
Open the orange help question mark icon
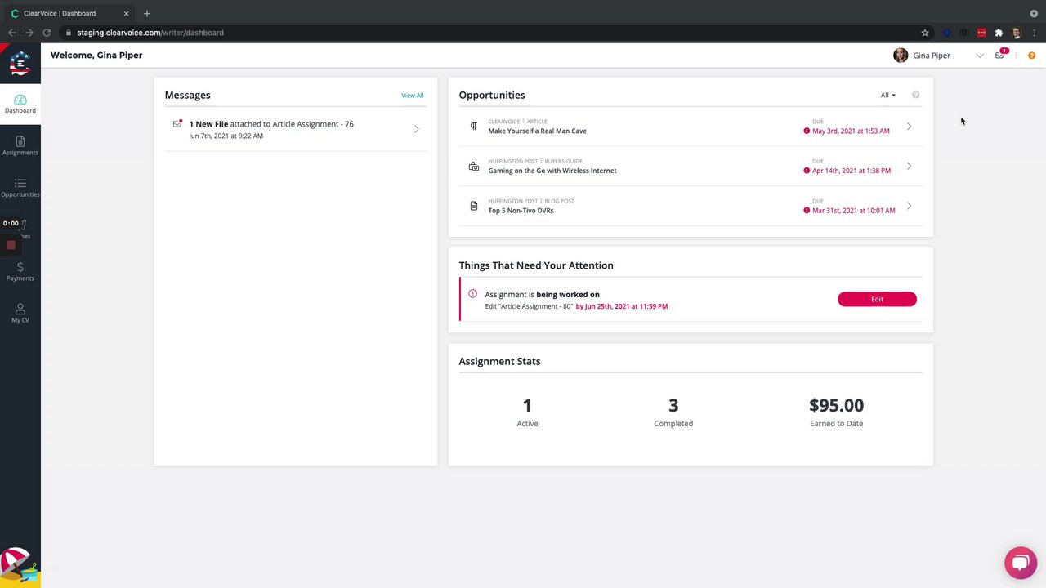tap(1031, 56)
